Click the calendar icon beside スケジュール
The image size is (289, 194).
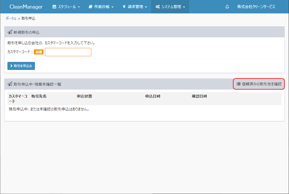(54, 7)
